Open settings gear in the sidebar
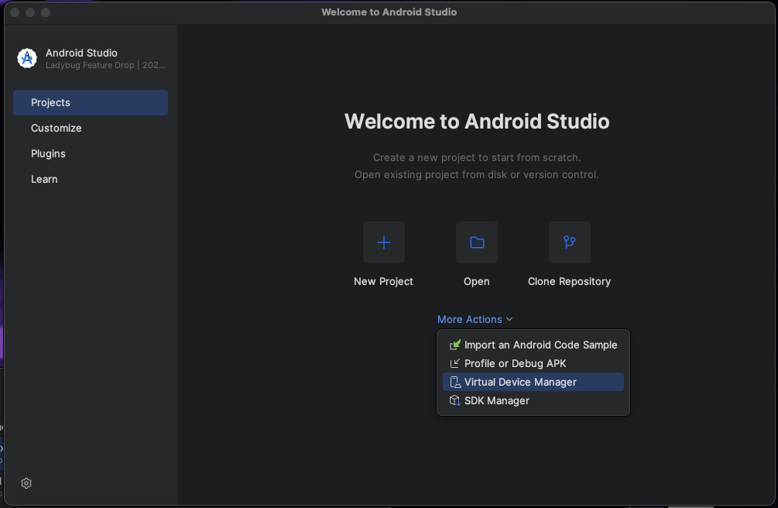Viewport: 778px width, 508px height. [x=26, y=483]
